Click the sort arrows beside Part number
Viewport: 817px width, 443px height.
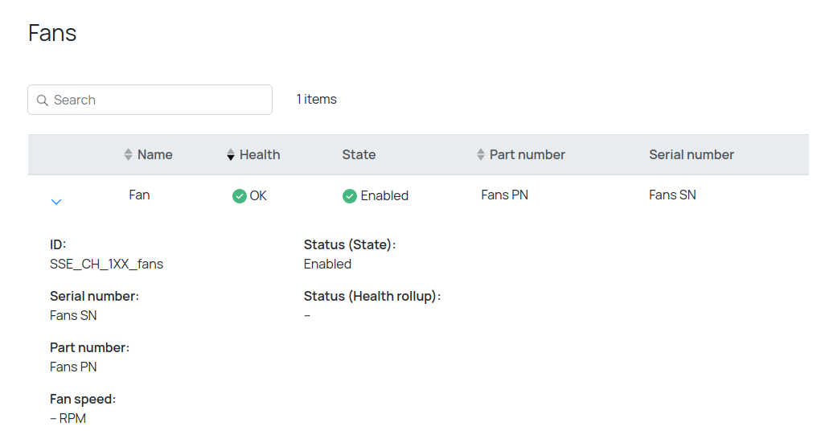[481, 154]
